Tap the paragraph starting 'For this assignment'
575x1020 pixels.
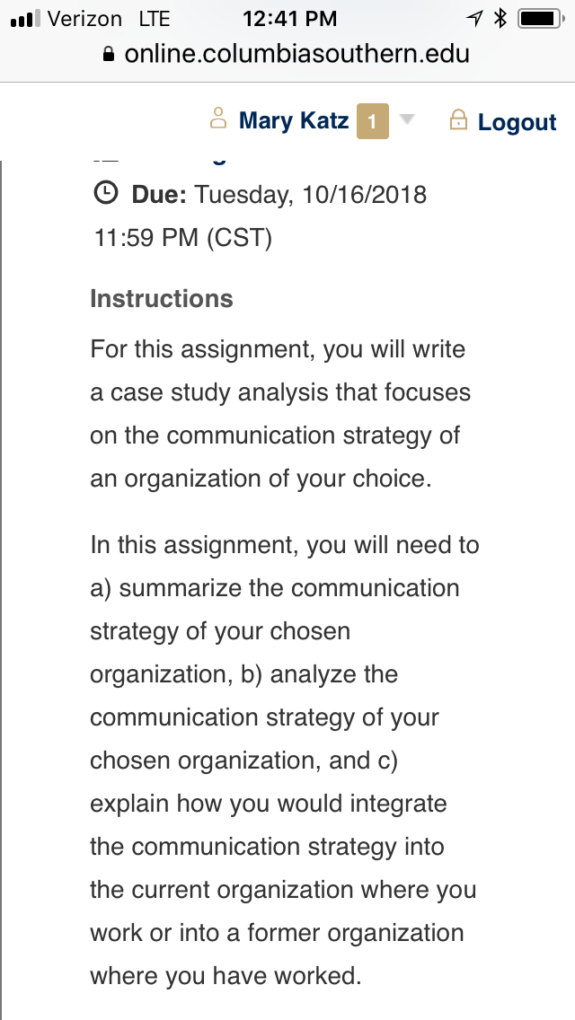click(280, 414)
